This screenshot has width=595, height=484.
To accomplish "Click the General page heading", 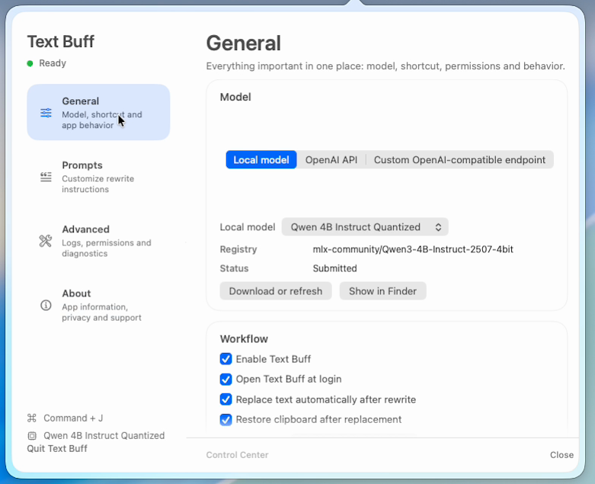I will 244,43.
